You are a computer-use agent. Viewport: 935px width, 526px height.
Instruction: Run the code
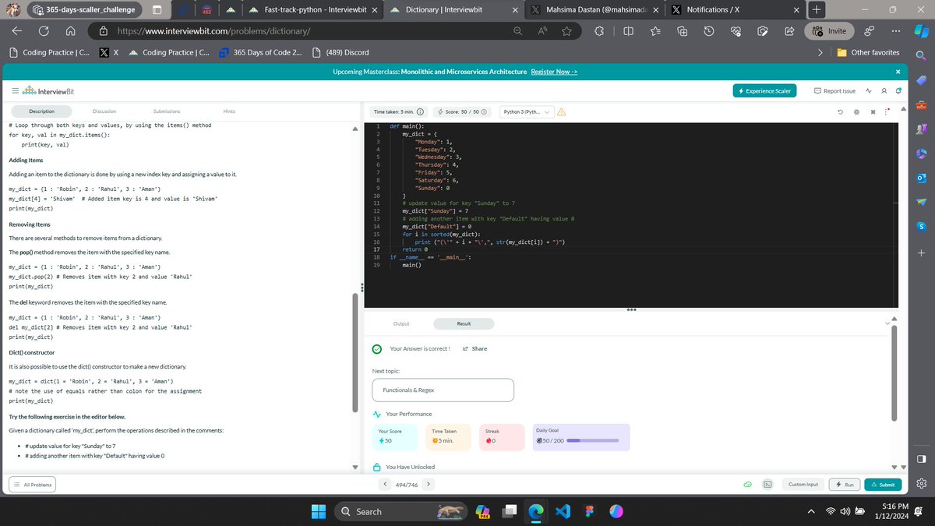845,485
